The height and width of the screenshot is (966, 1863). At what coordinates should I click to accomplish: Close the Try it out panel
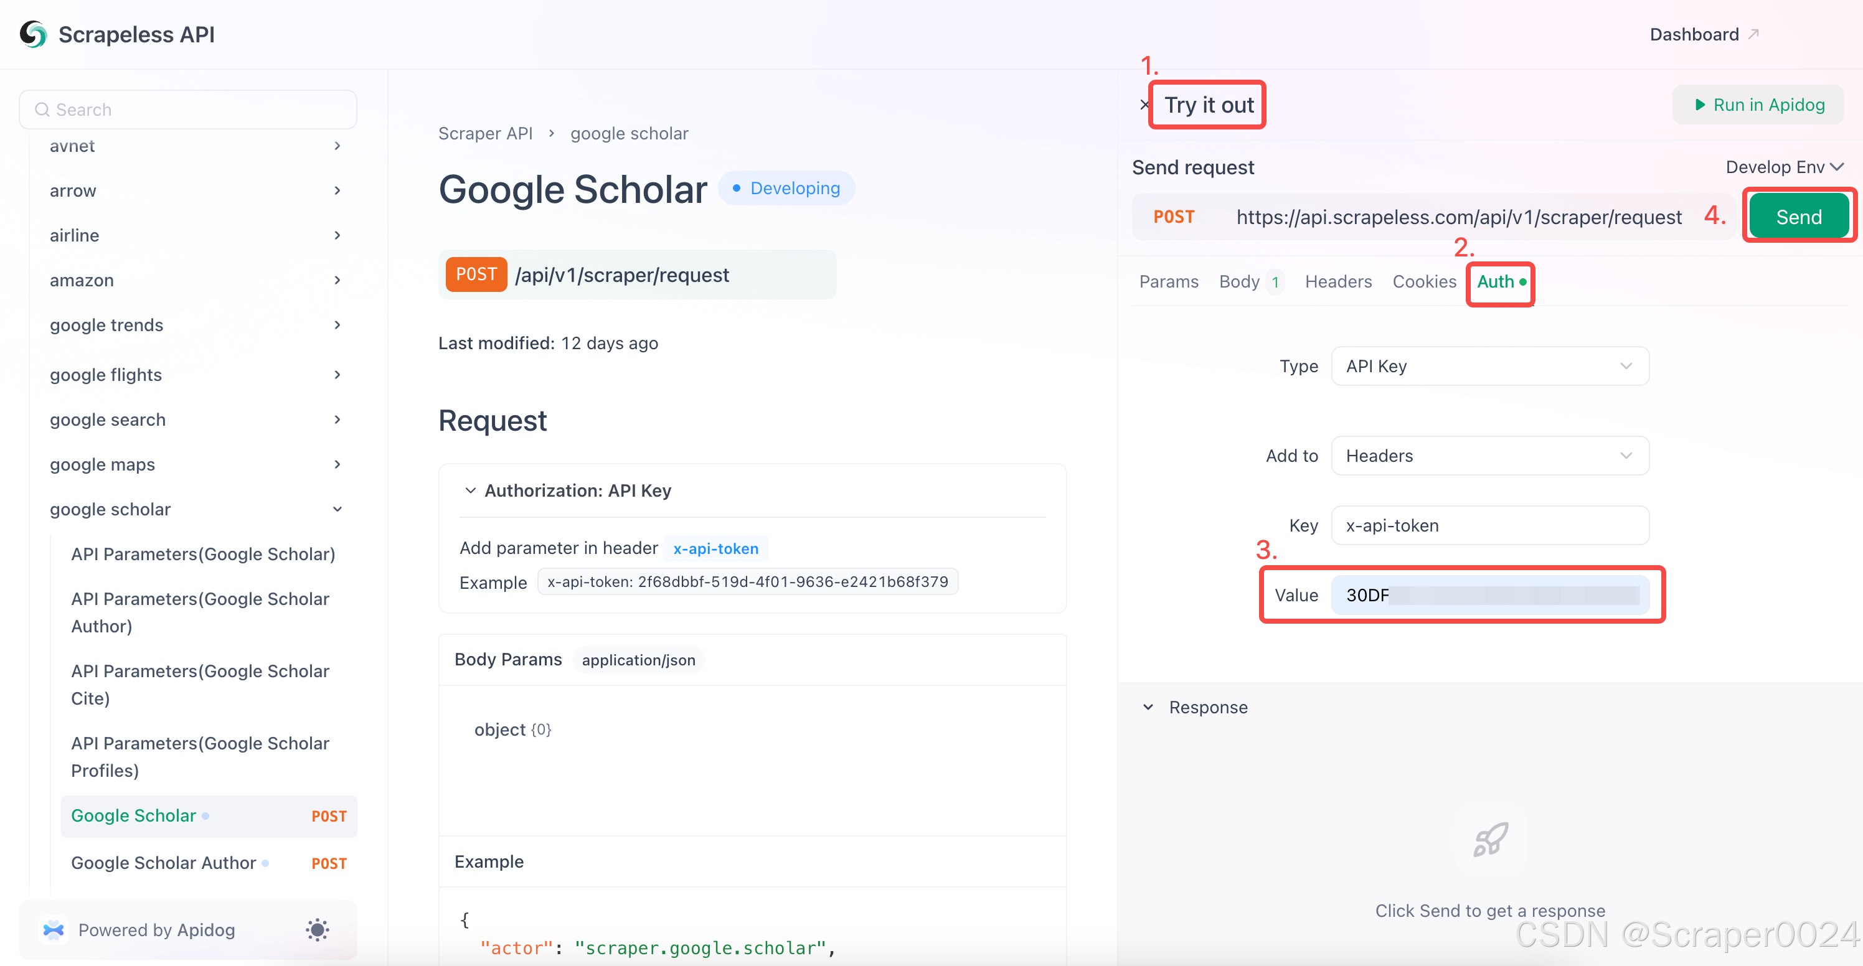click(1144, 105)
